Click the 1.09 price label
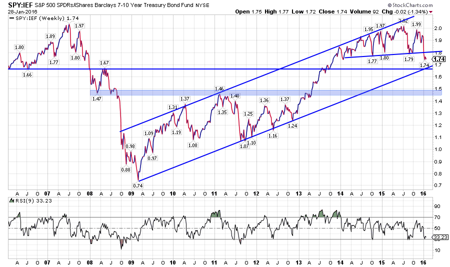Image resolution: width=450 pixels, height=267 pixels. (x=149, y=133)
